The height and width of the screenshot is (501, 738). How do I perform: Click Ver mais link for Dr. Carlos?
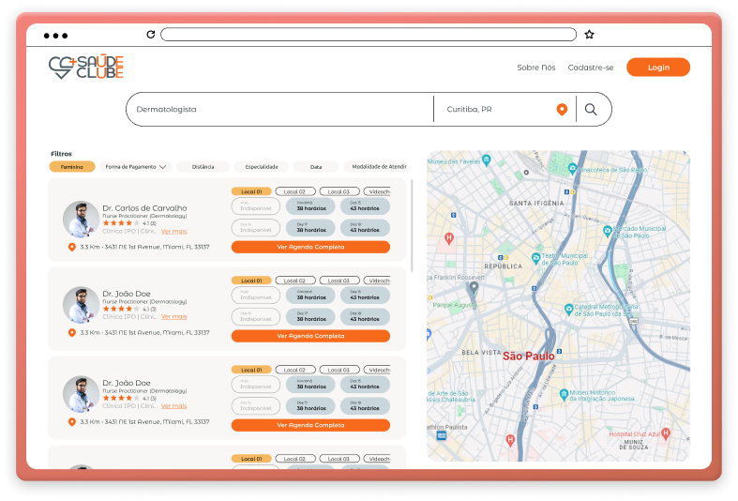tap(173, 231)
